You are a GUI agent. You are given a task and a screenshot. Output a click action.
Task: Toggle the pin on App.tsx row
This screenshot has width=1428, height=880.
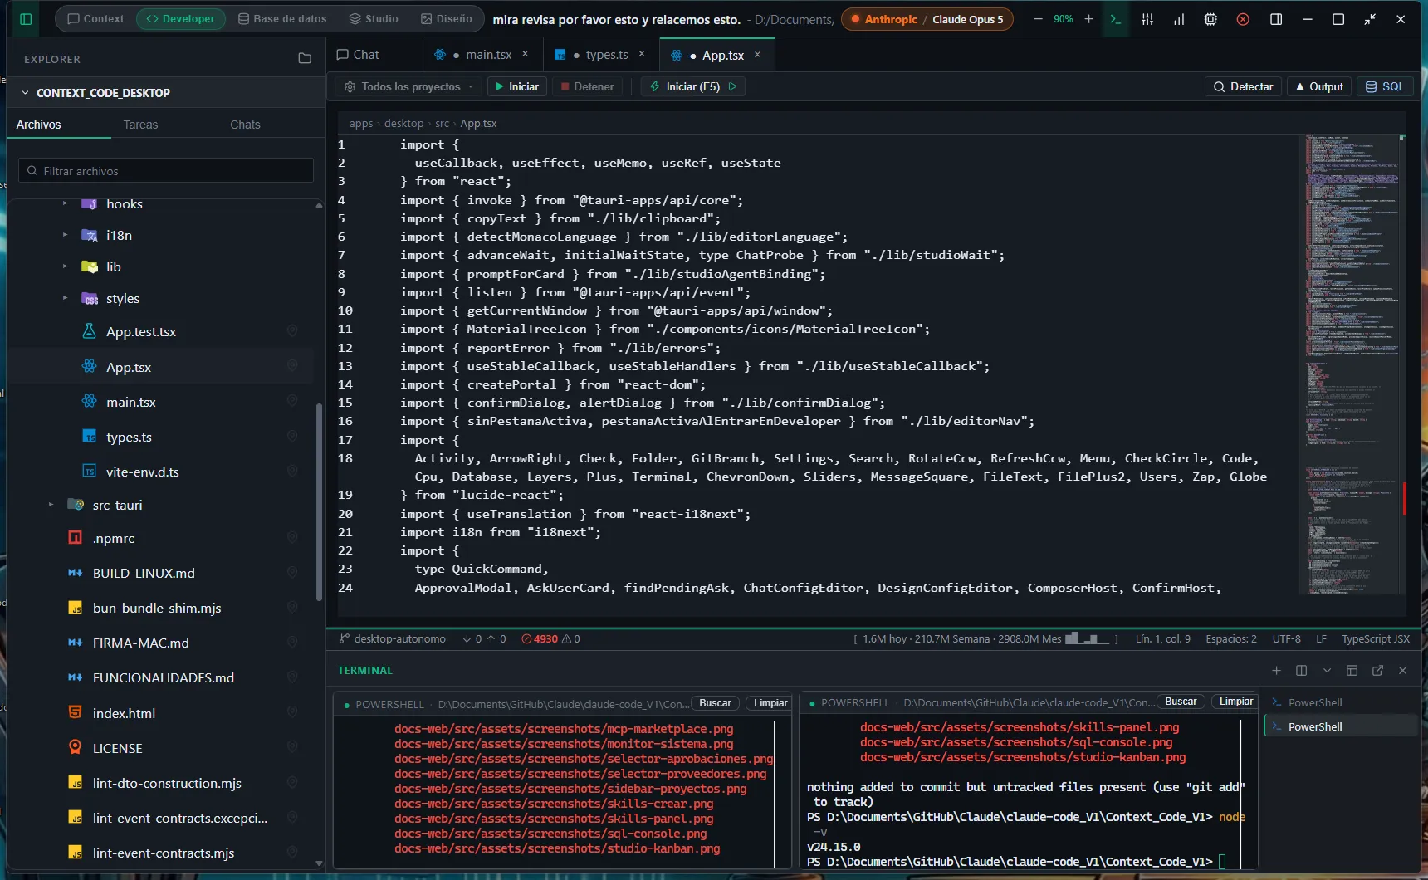tap(292, 366)
